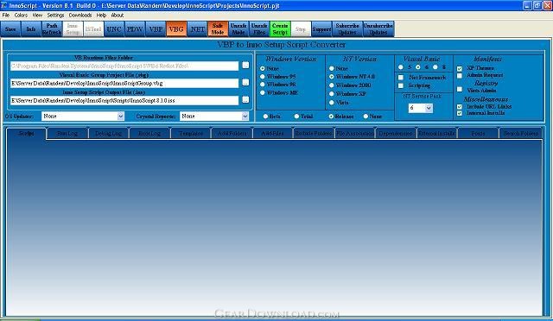This screenshot has width=553, height=321.
Task: Switch to the Dependencies tab
Action: point(396,134)
